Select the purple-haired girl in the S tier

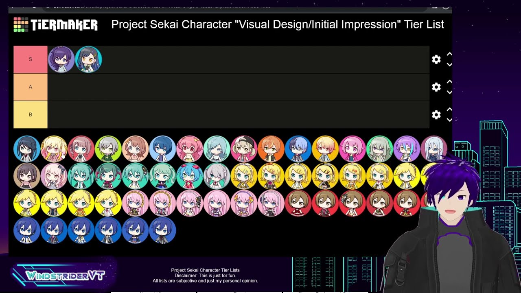pos(61,59)
